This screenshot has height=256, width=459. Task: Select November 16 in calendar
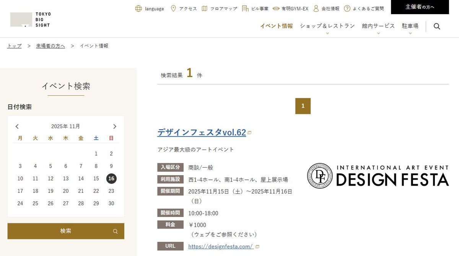[x=111, y=179]
